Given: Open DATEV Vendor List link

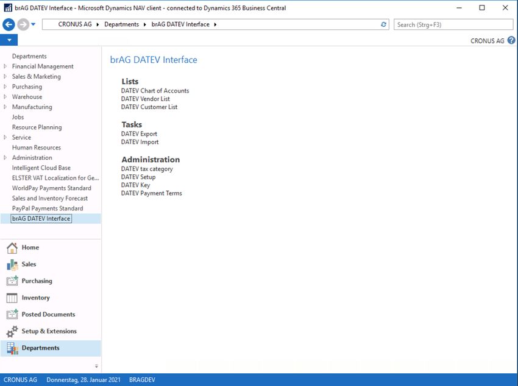Looking at the screenshot, I should (x=146, y=99).
